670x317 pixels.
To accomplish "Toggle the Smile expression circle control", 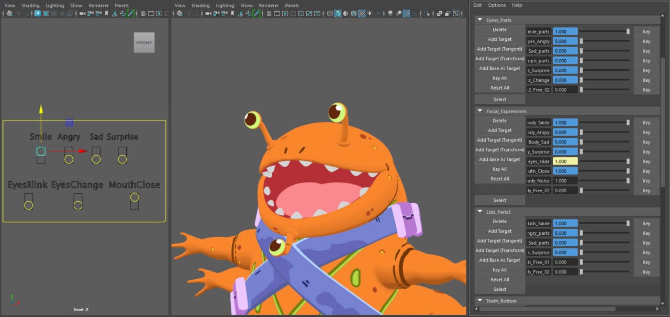I will click(x=41, y=151).
